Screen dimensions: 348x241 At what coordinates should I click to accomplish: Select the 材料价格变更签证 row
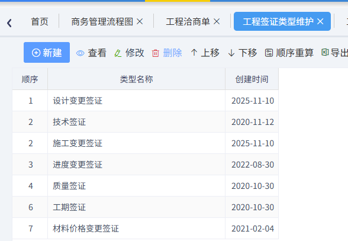click(146, 229)
